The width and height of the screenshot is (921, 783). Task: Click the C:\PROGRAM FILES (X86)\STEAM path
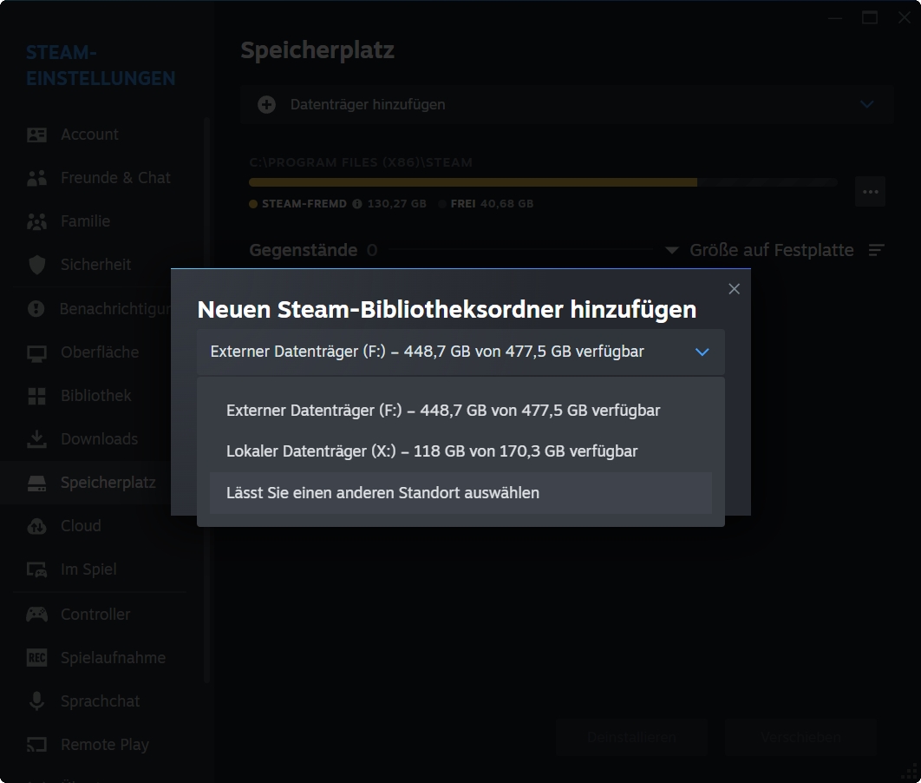pyautogui.click(x=361, y=162)
